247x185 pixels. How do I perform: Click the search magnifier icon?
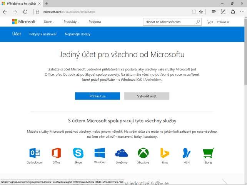pyautogui.click(x=198, y=22)
